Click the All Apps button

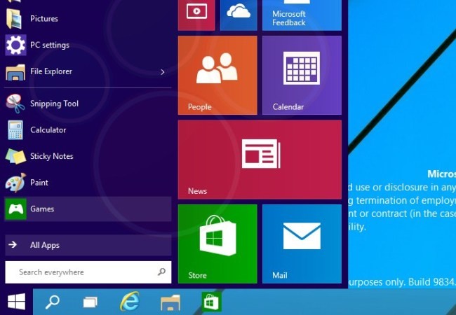(x=88, y=245)
